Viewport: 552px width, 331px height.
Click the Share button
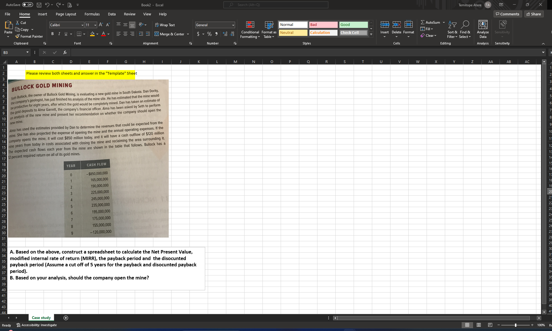coord(534,14)
